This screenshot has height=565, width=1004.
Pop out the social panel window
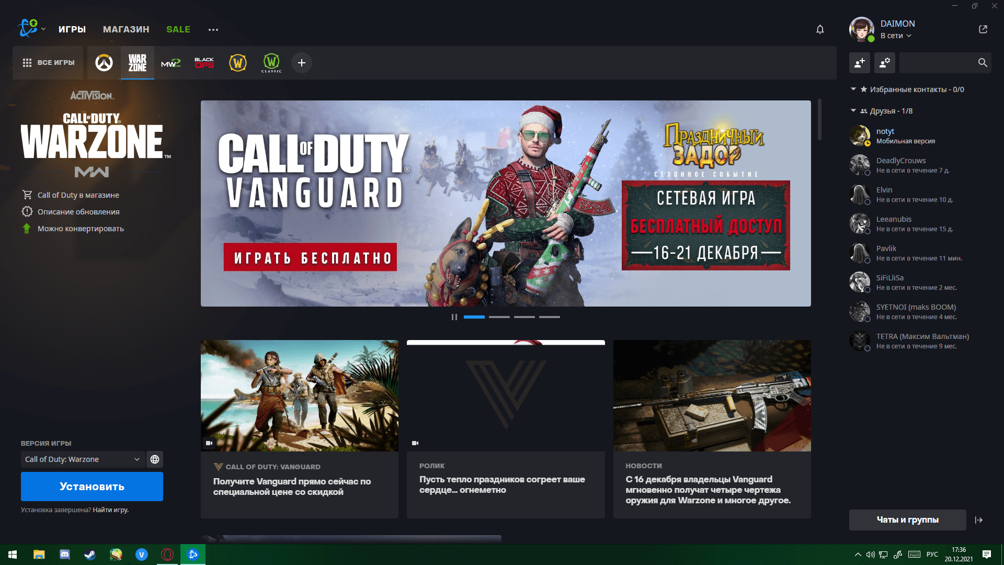click(983, 29)
